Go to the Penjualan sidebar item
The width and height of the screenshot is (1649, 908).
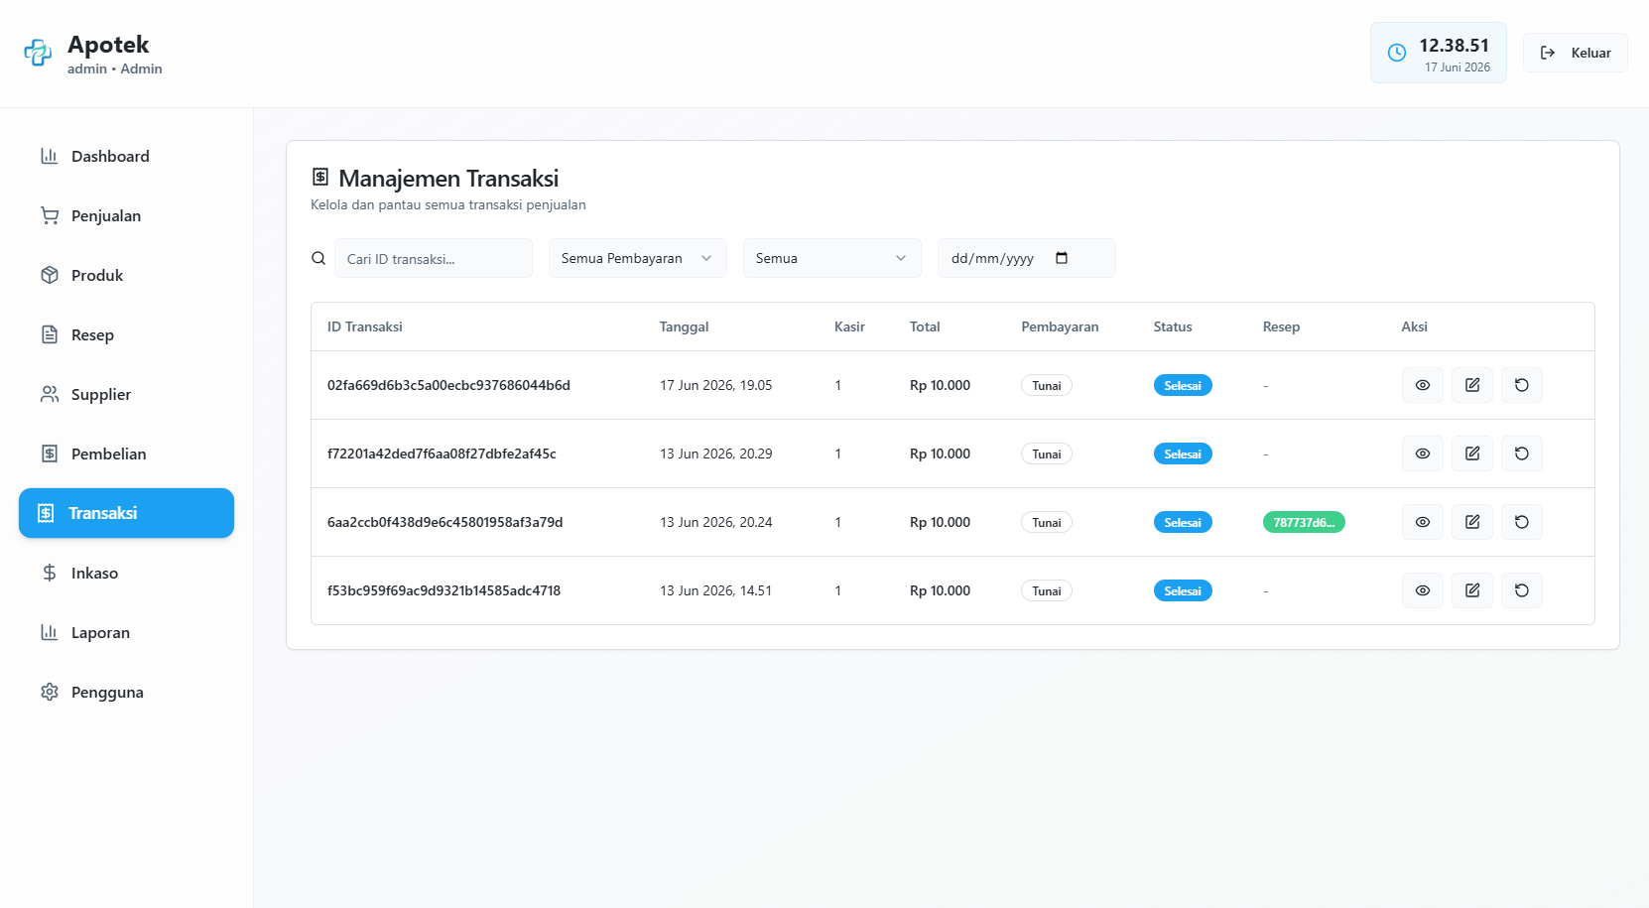point(126,215)
